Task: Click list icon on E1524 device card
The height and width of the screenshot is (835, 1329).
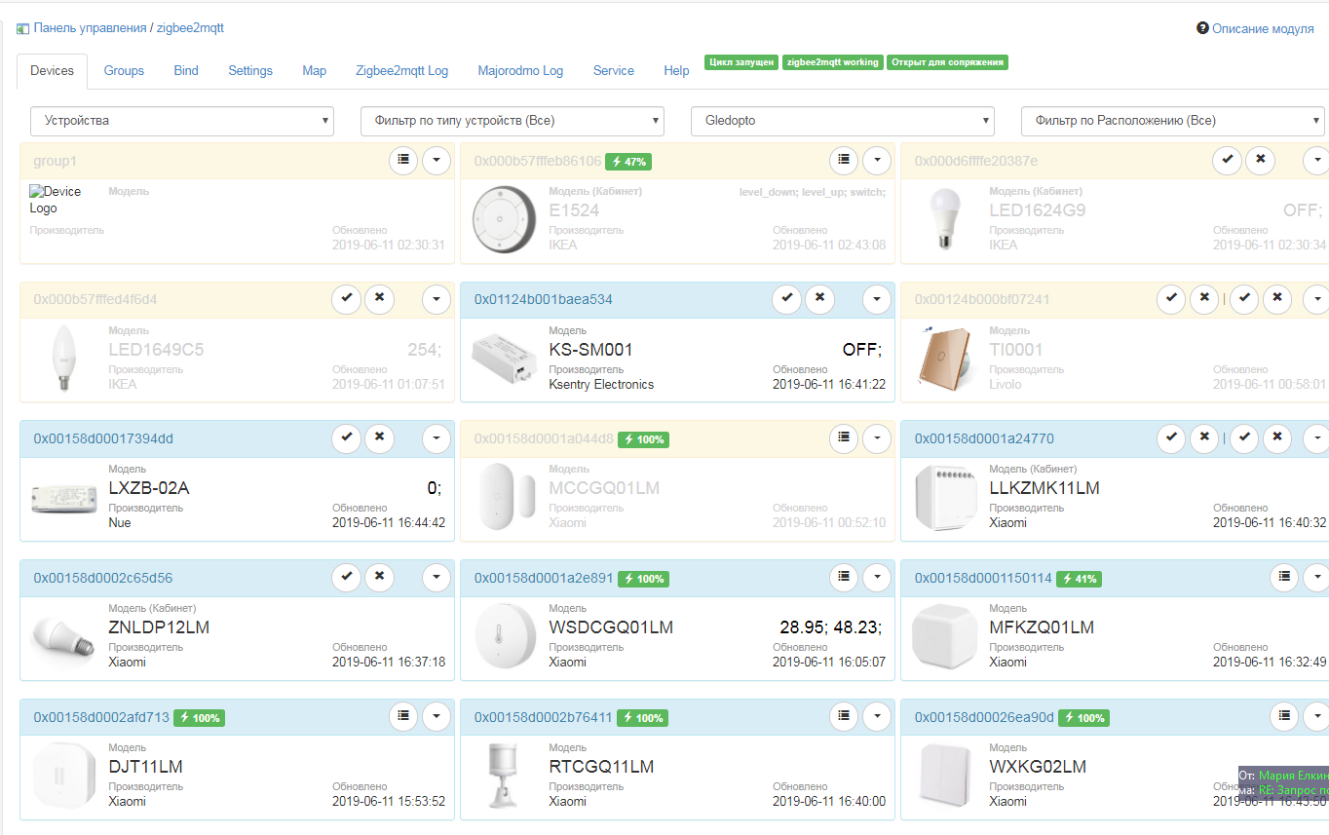Action: click(x=844, y=160)
